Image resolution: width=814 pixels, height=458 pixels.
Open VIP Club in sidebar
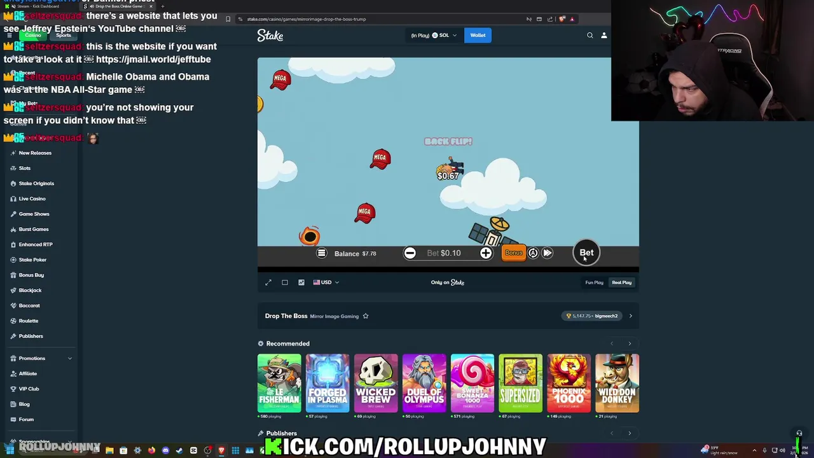pyautogui.click(x=40, y=389)
